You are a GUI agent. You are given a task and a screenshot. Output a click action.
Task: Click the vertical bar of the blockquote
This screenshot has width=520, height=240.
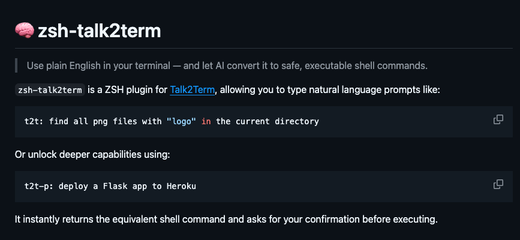click(x=16, y=65)
